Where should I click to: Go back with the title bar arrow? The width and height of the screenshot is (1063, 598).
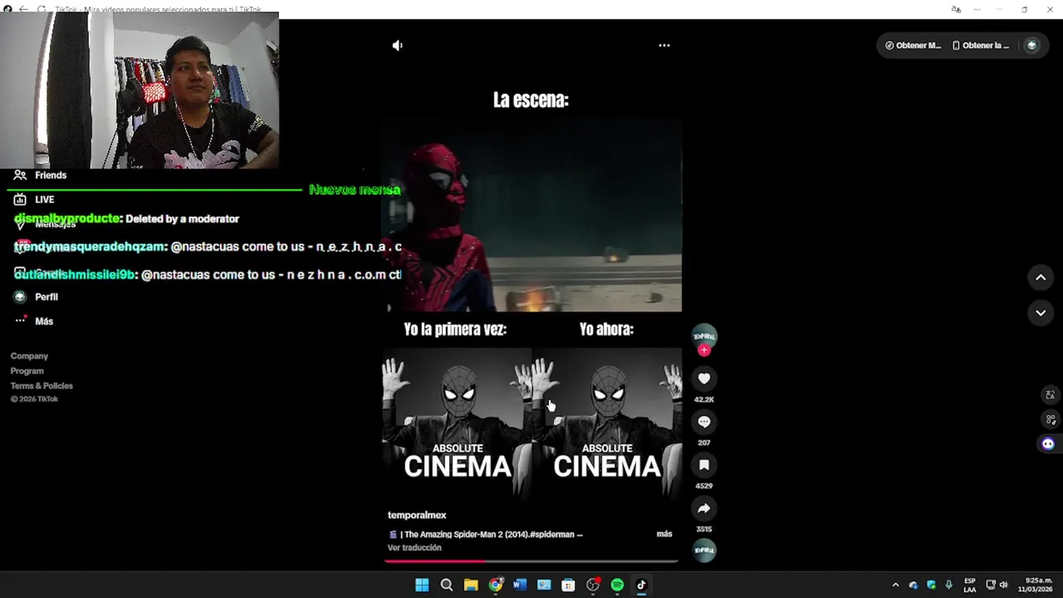pyautogui.click(x=23, y=9)
